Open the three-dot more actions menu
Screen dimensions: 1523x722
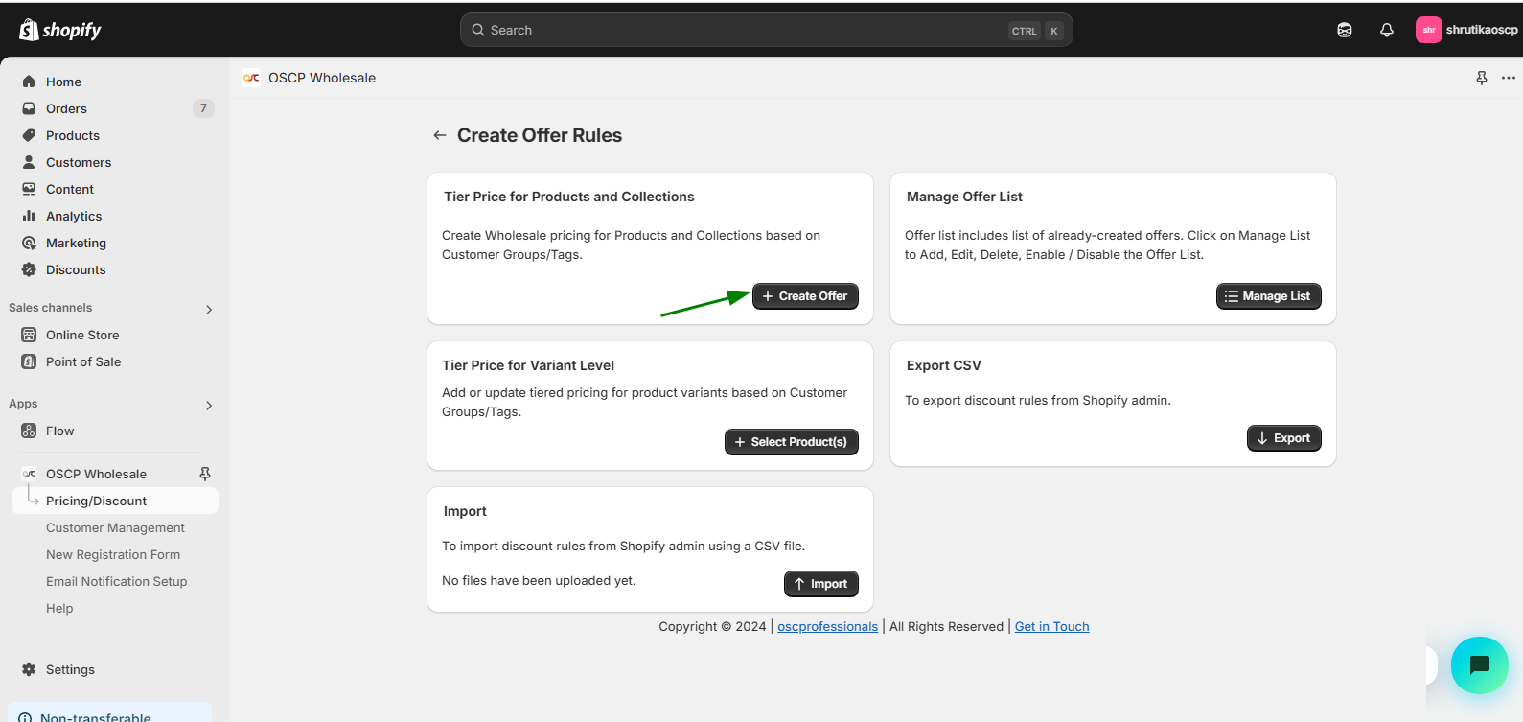1508,78
